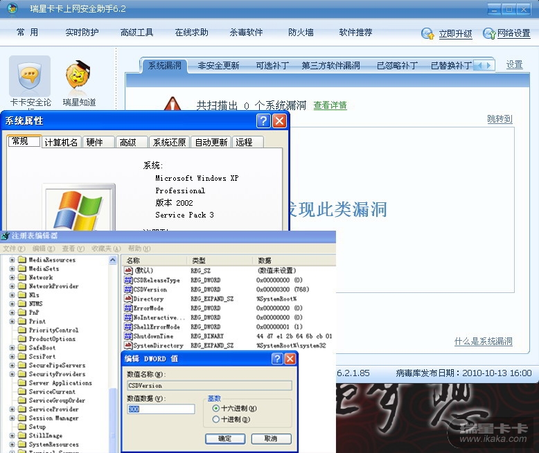
Task: Click the help button in 编辑 DWORD 值 dialog
Action: click(x=277, y=359)
